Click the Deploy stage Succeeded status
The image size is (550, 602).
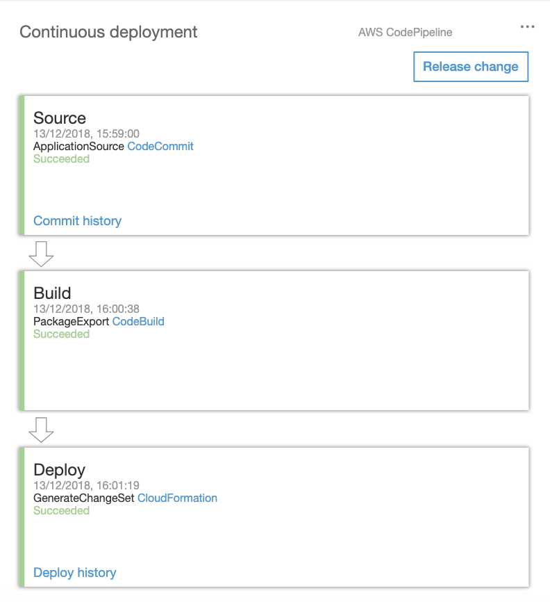[x=61, y=511]
